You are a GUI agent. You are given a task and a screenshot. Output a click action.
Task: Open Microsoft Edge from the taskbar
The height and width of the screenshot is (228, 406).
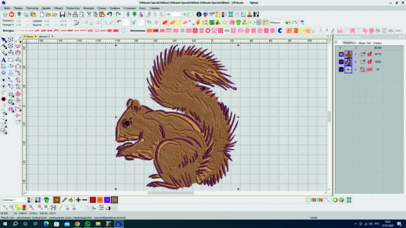point(46,224)
